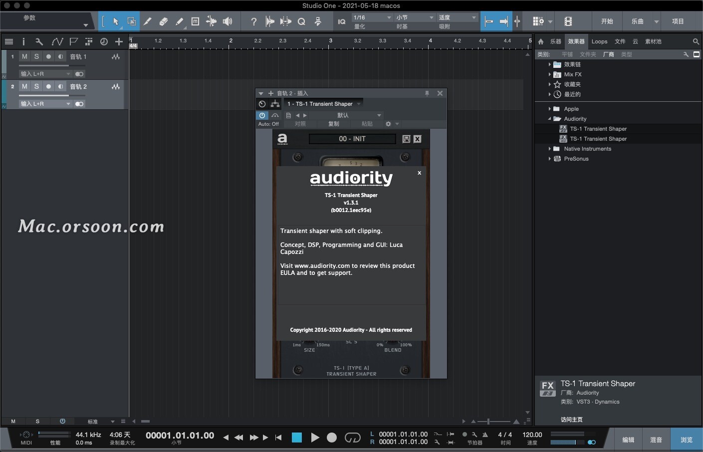Click the Quantize Q icon
This screenshot has height=452, width=703.
tap(301, 21)
